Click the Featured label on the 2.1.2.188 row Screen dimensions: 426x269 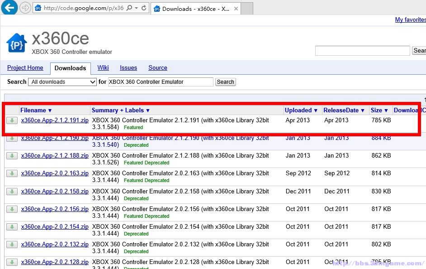pos(133,163)
